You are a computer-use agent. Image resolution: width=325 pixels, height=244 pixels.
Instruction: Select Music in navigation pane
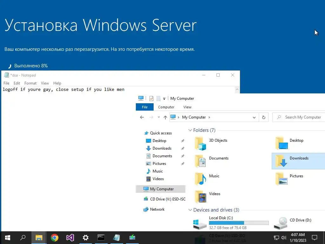point(157,171)
